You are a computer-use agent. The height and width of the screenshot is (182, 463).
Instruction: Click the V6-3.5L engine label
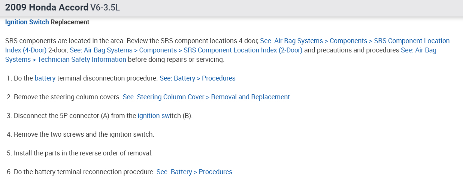(105, 8)
